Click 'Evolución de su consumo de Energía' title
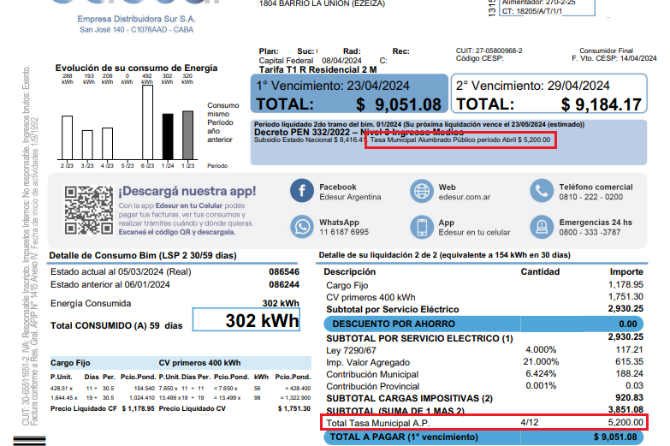The width and height of the screenshot is (670, 446). pos(136,68)
